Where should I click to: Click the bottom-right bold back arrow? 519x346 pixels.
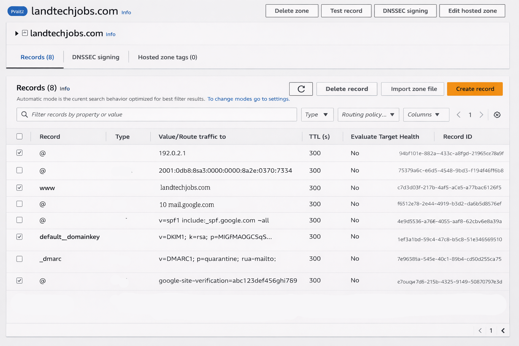tap(503, 330)
